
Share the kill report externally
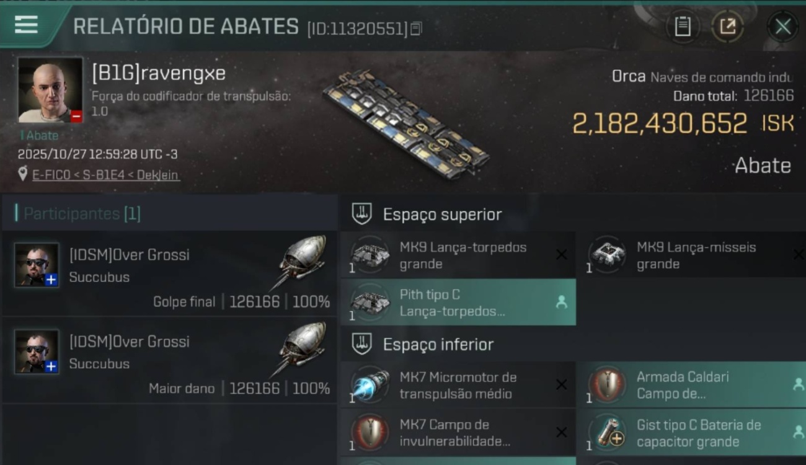point(727,27)
